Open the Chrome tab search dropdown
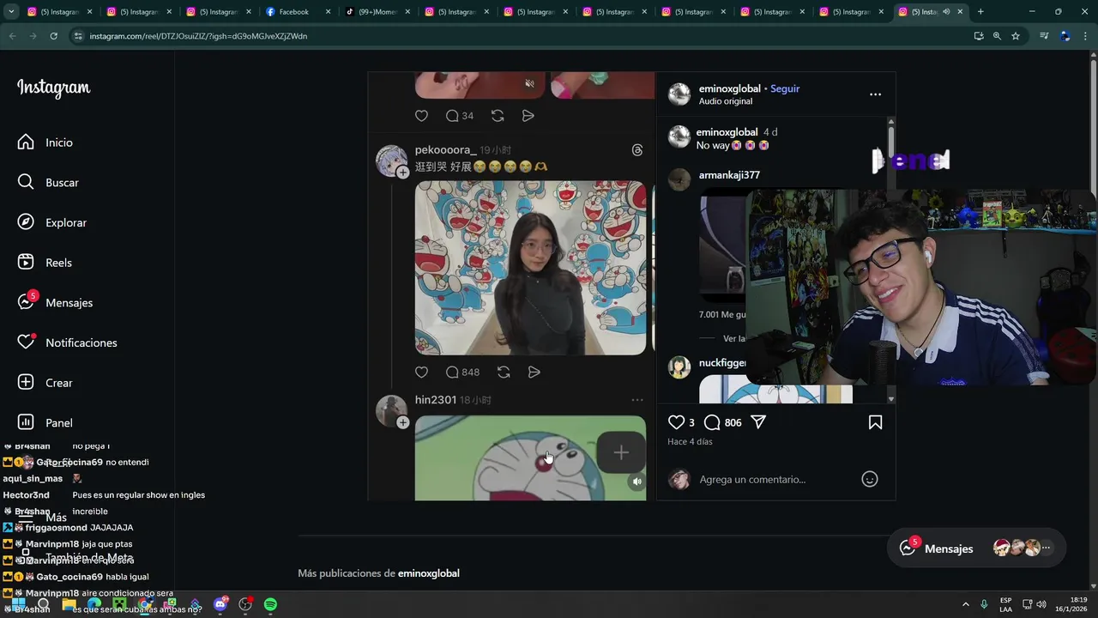 click(x=11, y=12)
